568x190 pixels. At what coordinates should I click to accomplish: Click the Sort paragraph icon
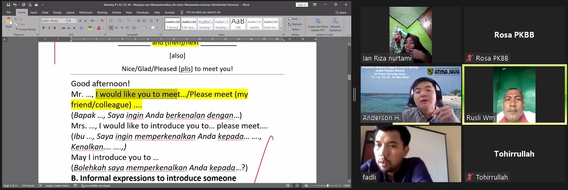point(151,20)
